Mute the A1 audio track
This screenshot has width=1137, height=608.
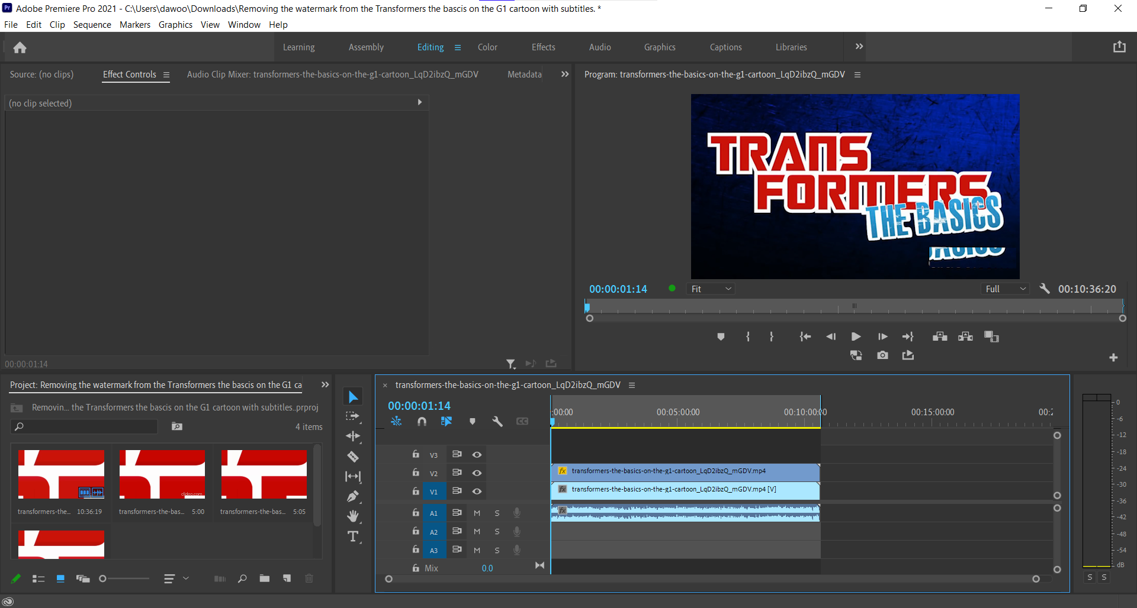tap(477, 513)
